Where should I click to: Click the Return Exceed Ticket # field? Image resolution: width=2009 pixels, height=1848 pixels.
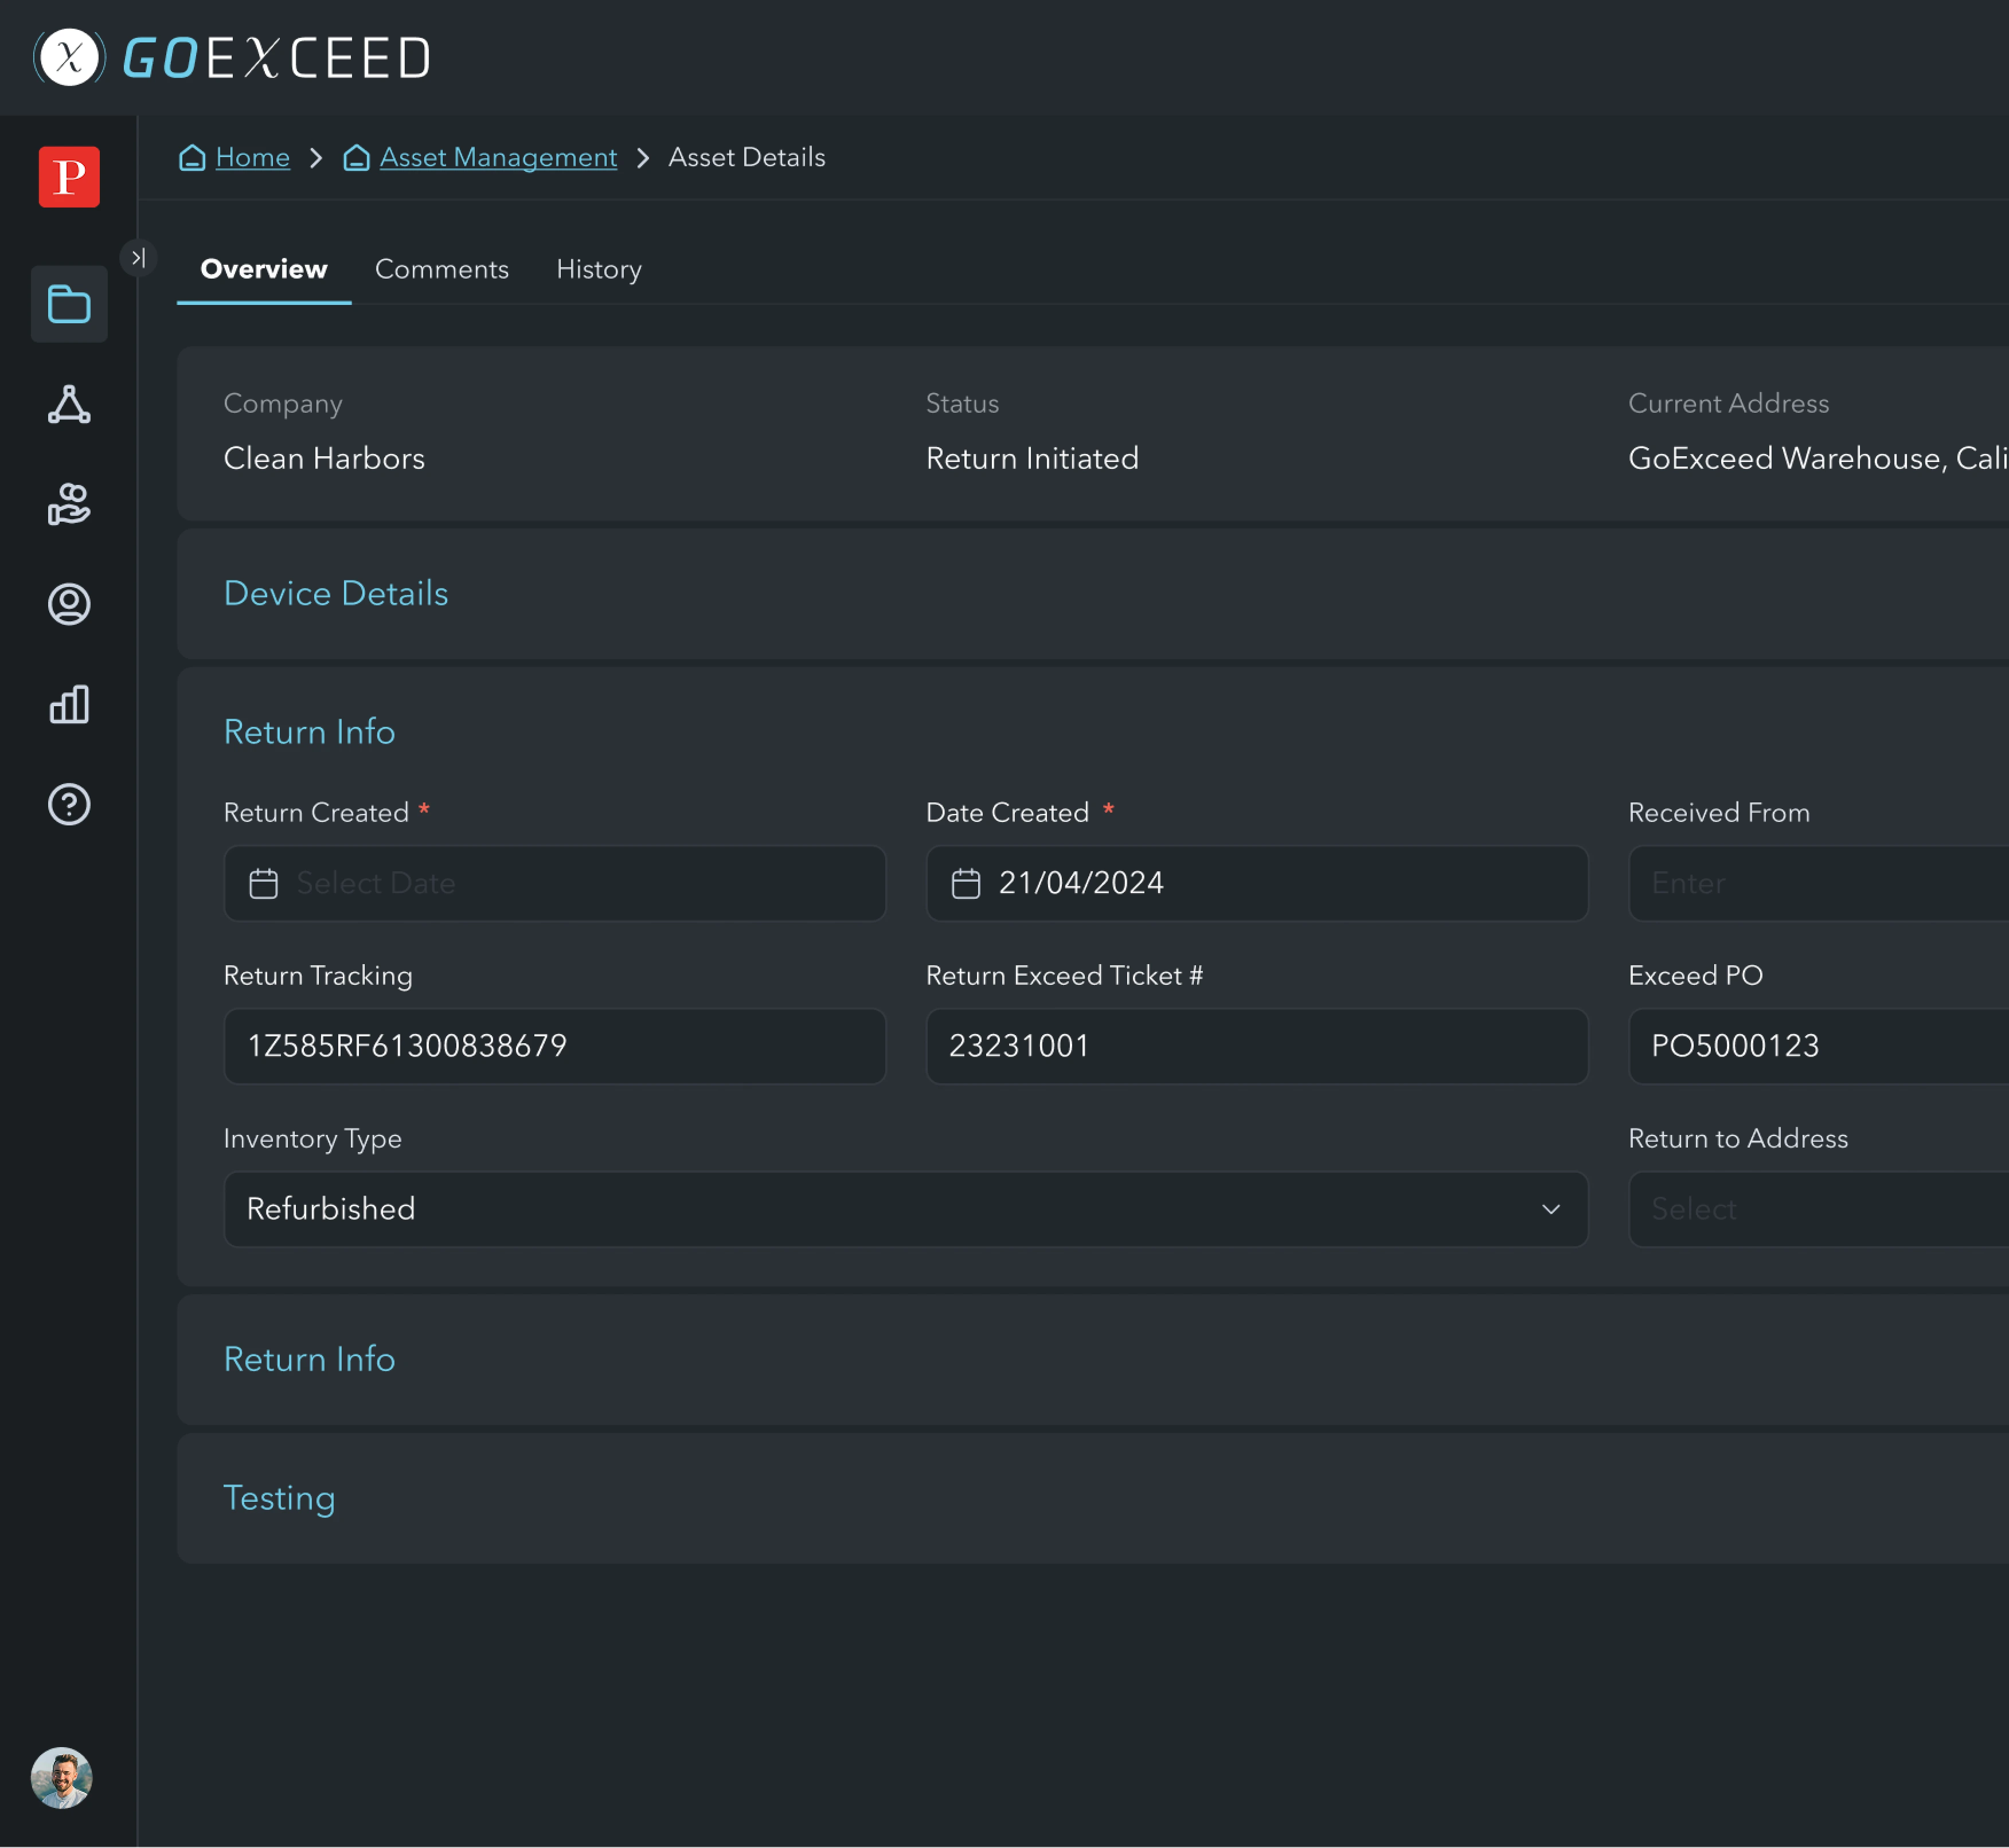tap(1257, 1046)
